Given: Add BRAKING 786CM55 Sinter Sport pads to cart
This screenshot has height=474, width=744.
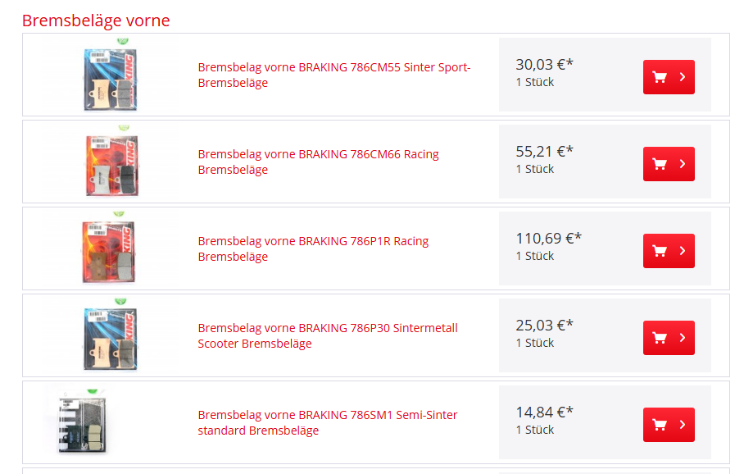Looking at the screenshot, I should 668,77.
